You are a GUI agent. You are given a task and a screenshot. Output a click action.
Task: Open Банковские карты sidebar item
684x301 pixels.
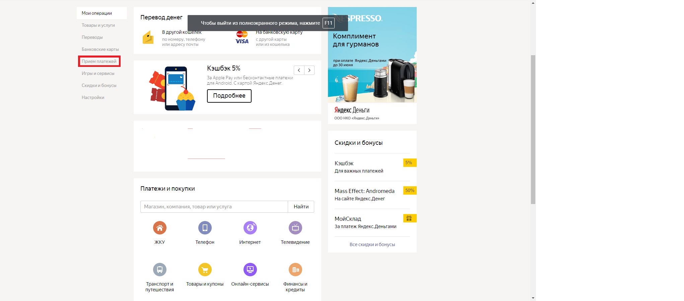click(100, 49)
